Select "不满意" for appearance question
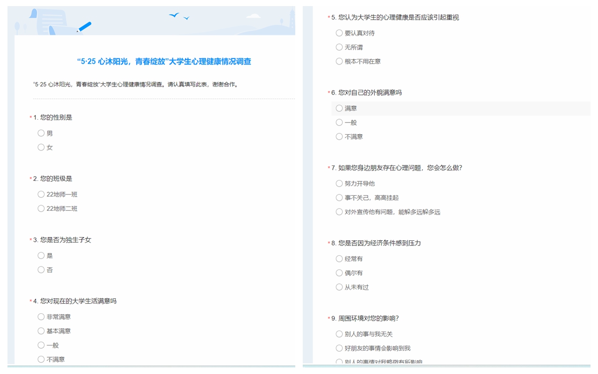The image size is (598, 374). (x=339, y=137)
